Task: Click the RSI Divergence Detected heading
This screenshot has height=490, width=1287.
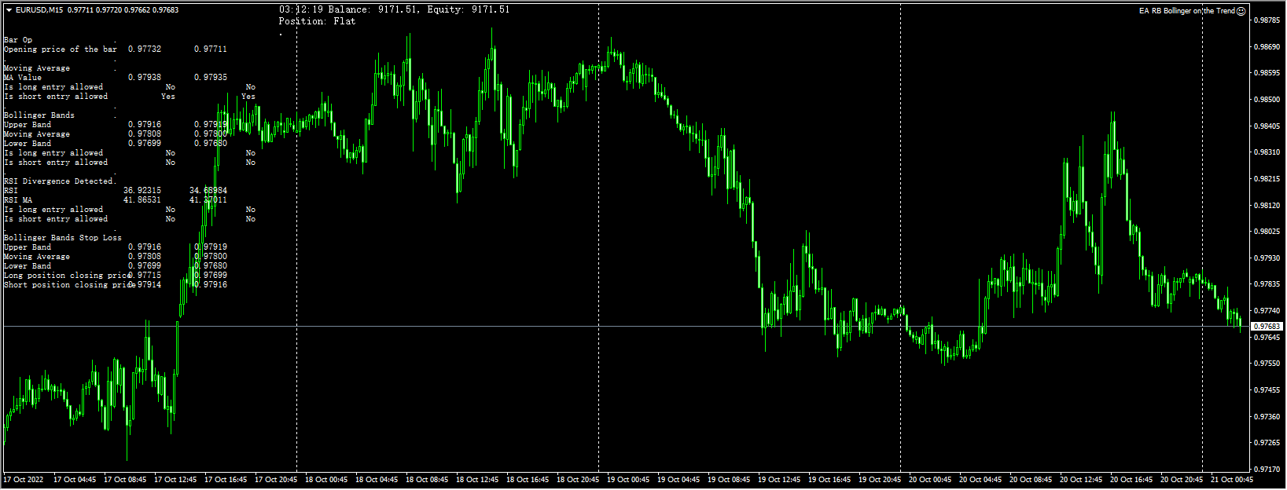Action: pos(59,181)
